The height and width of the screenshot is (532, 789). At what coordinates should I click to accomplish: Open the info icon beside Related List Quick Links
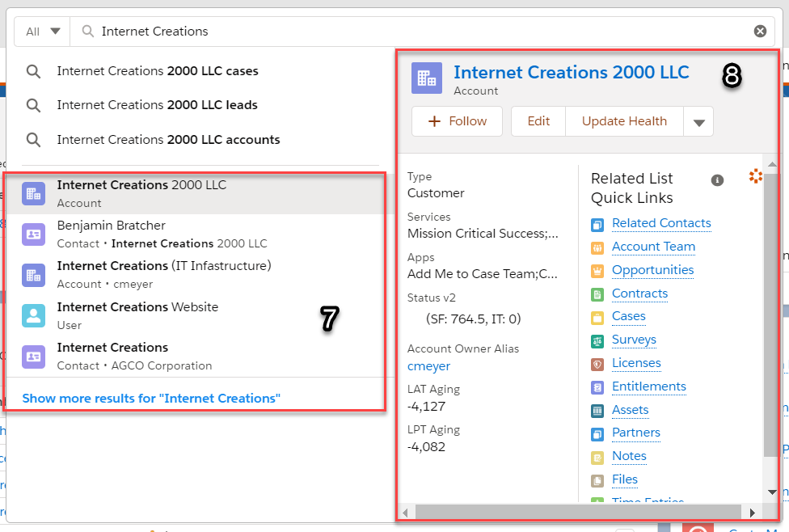click(717, 180)
